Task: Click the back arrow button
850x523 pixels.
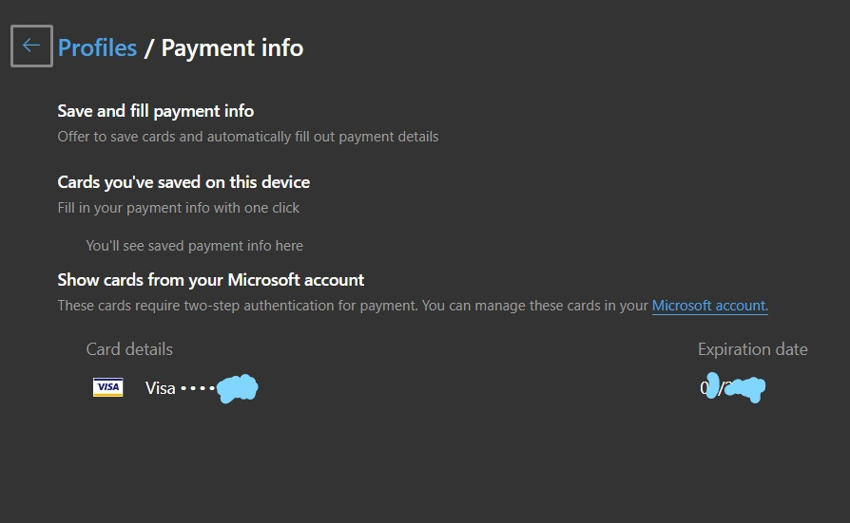Action: [31, 46]
